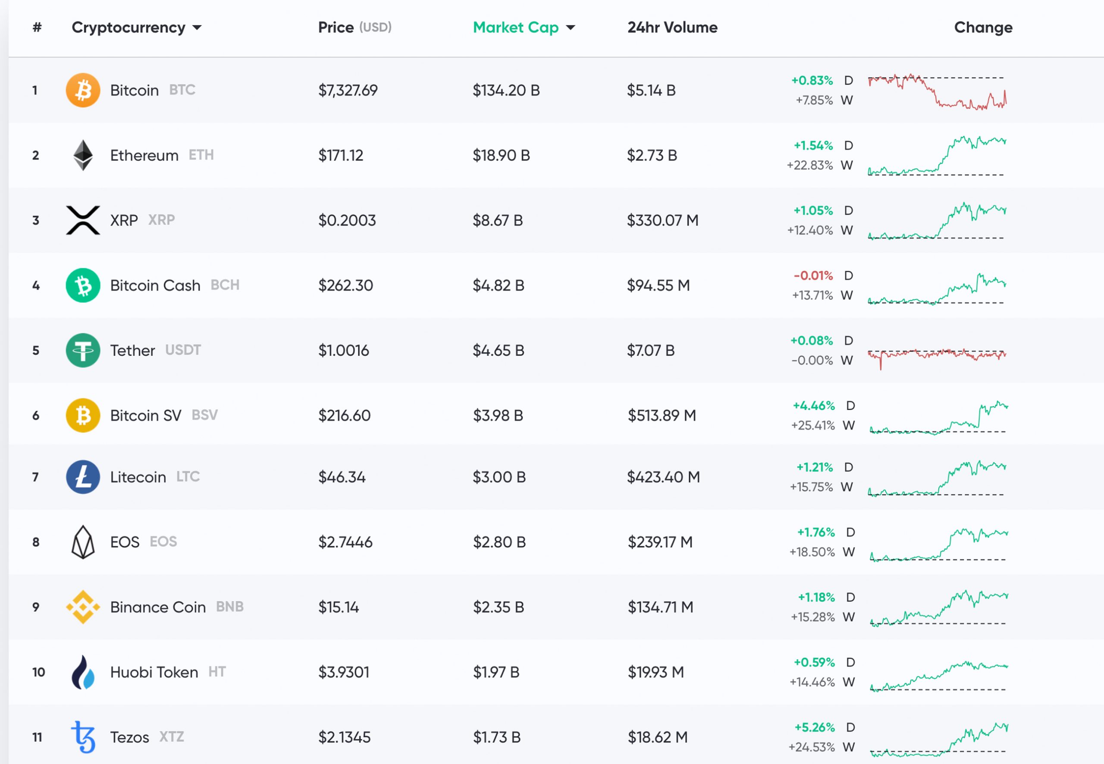Click Tether volume $7.07 B

point(651,351)
